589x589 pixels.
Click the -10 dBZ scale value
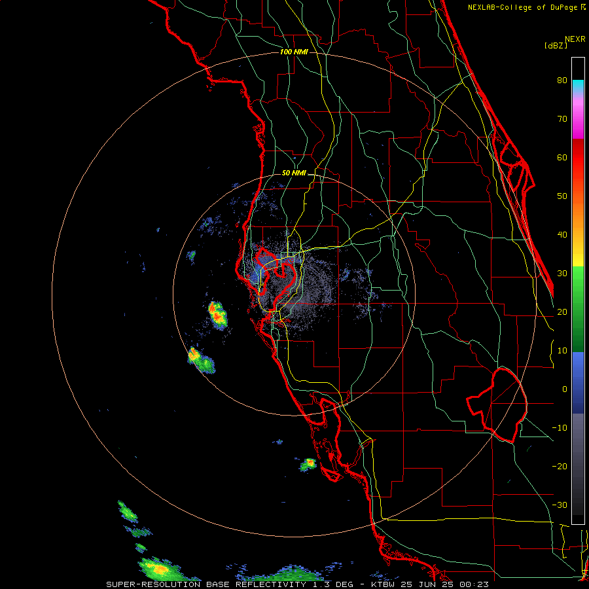pyautogui.click(x=560, y=428)
